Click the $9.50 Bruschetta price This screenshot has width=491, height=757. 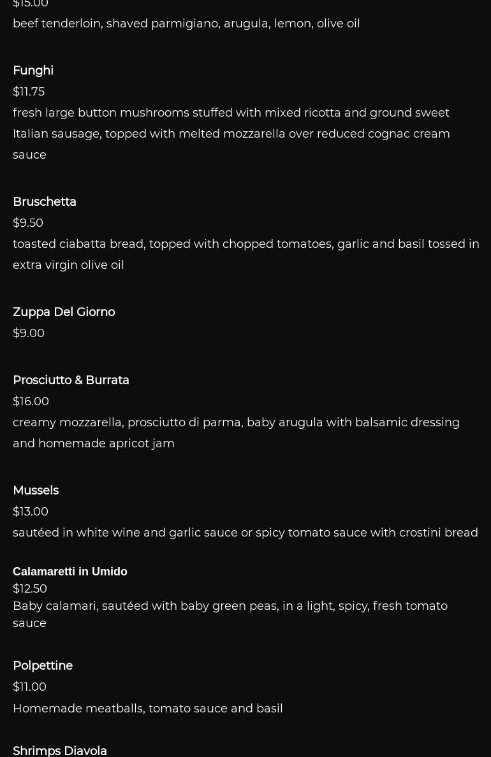(x=28, y=223)
